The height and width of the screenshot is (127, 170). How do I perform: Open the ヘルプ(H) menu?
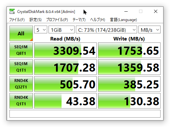(98, 20)
